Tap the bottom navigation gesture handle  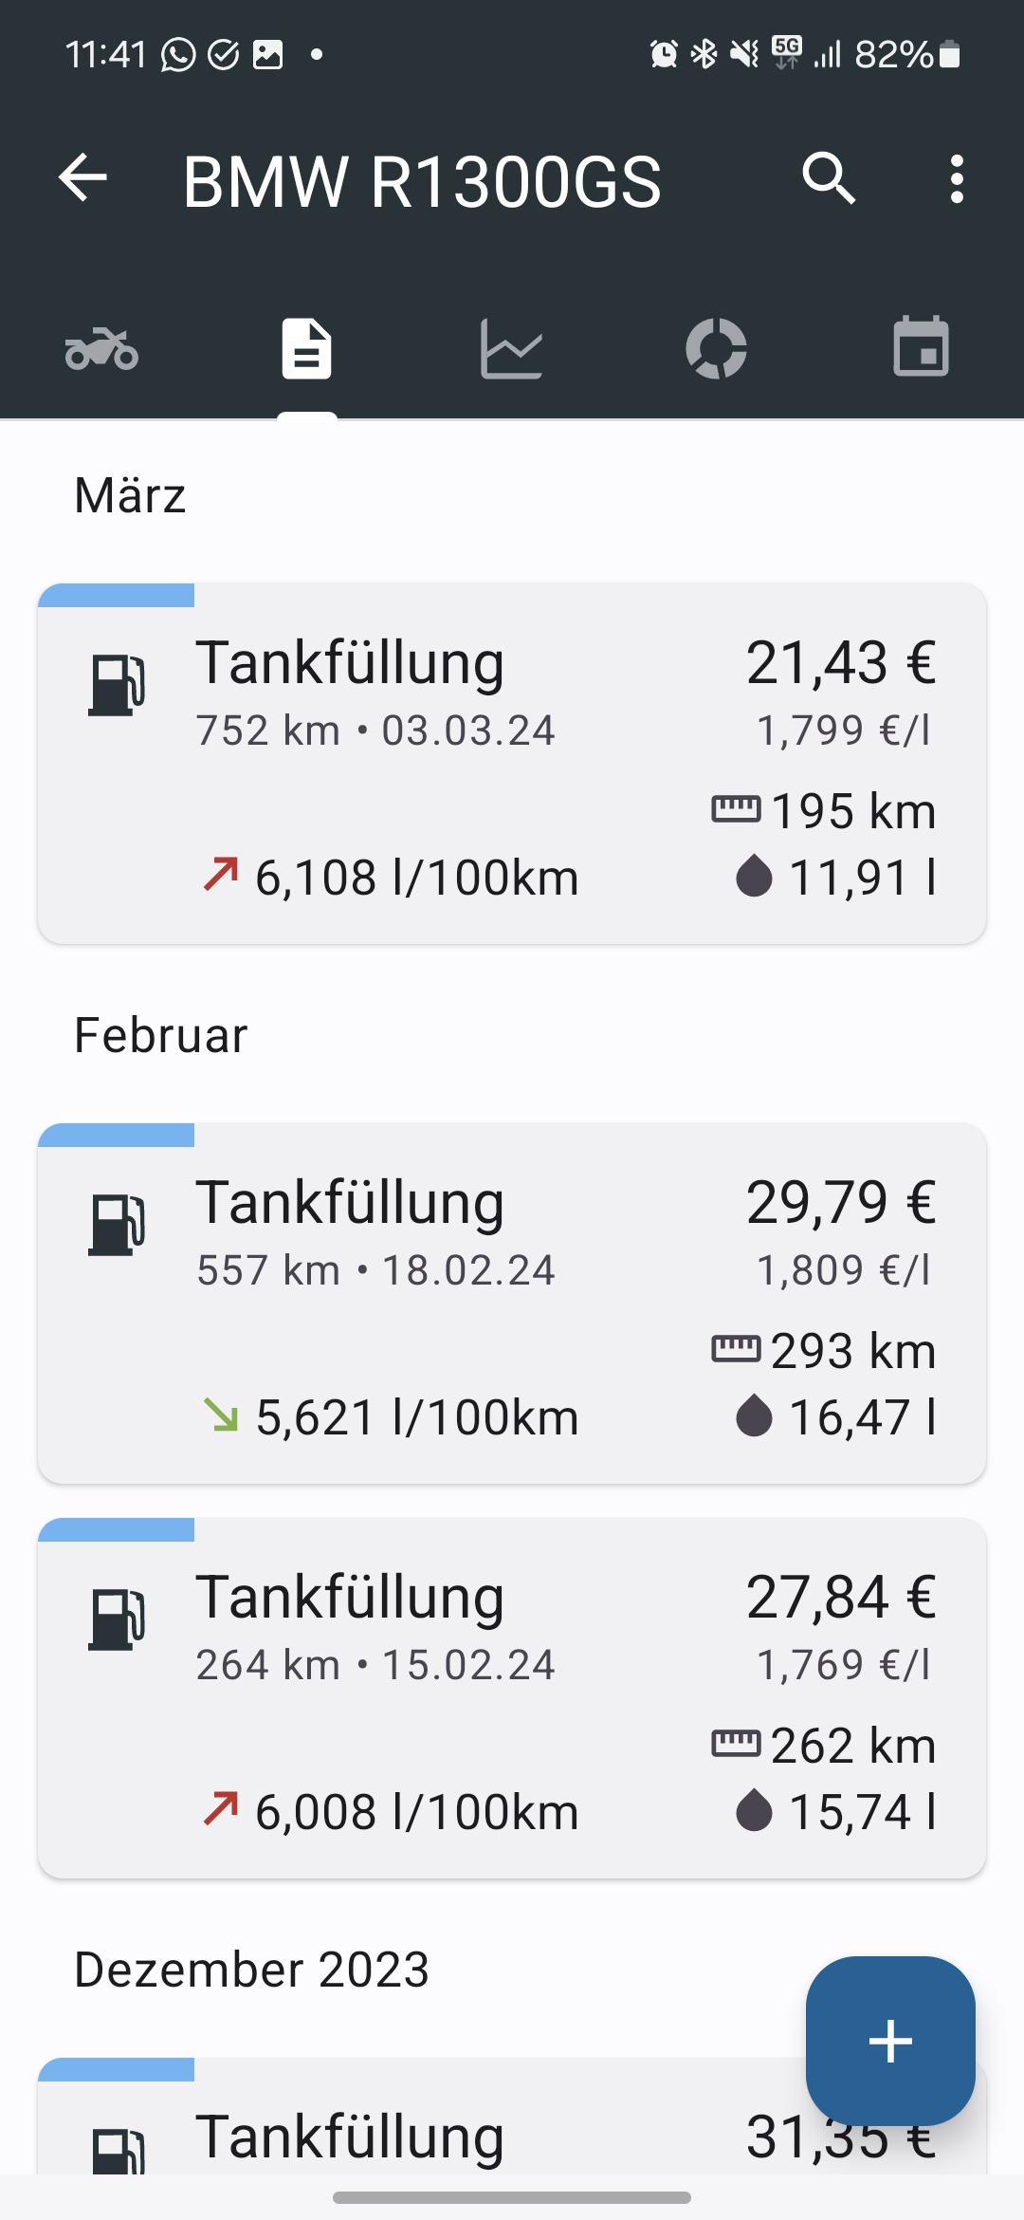[x=512, y=2197]
